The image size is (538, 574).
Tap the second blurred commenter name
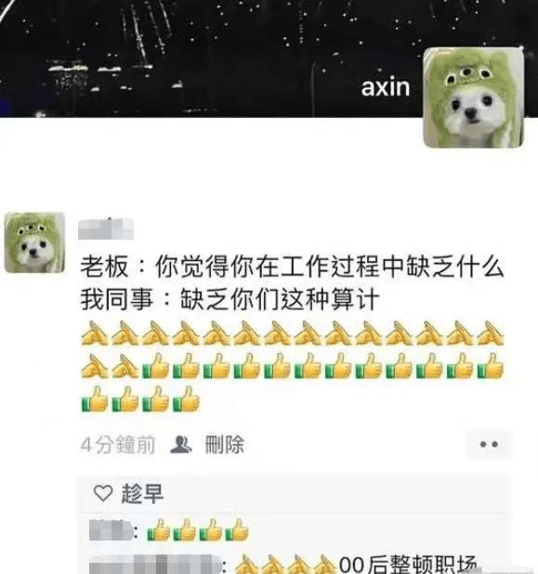pos(155,565)
